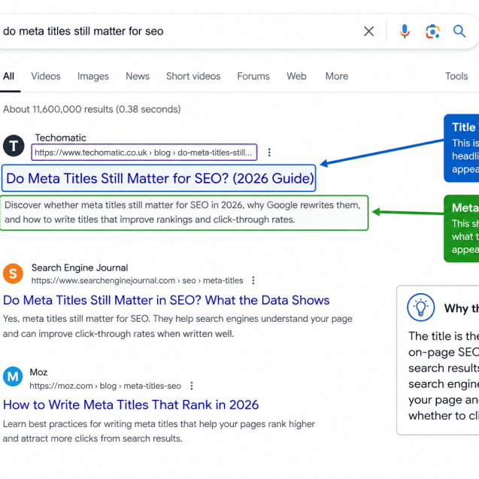Click the techomatic.co.uk breadcrumb URL
The width and height of the screenshot is (479, 479).
[x=144, y=153]
